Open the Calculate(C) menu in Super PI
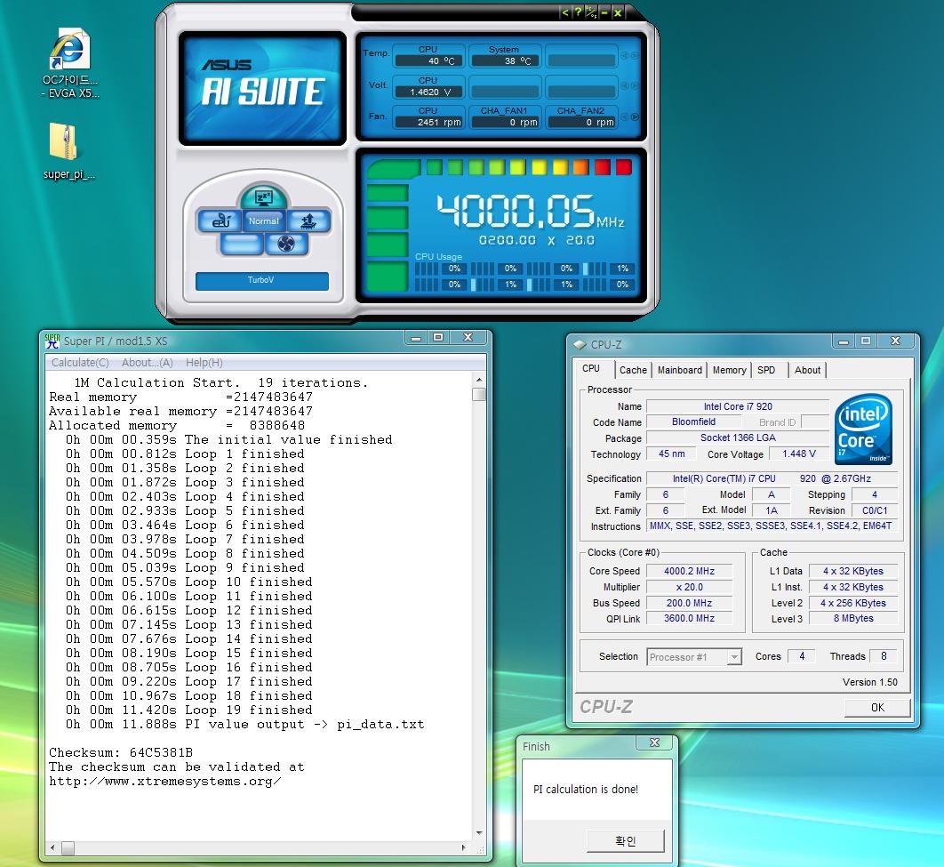944x867 pixels. [80, 363]
